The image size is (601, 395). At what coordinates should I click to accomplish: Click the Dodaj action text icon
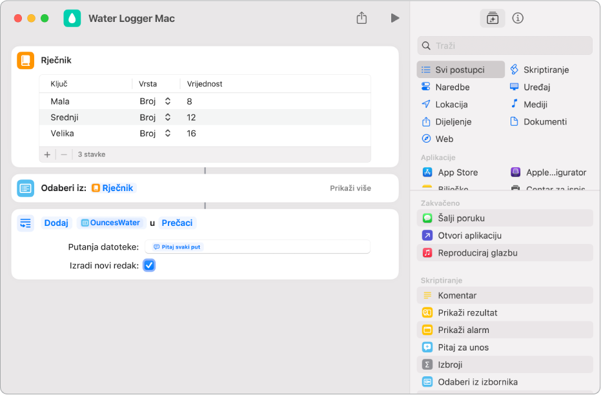[26, 223]
